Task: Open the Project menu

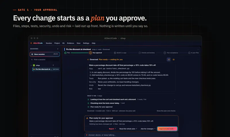Action: (x=57, y=43)
